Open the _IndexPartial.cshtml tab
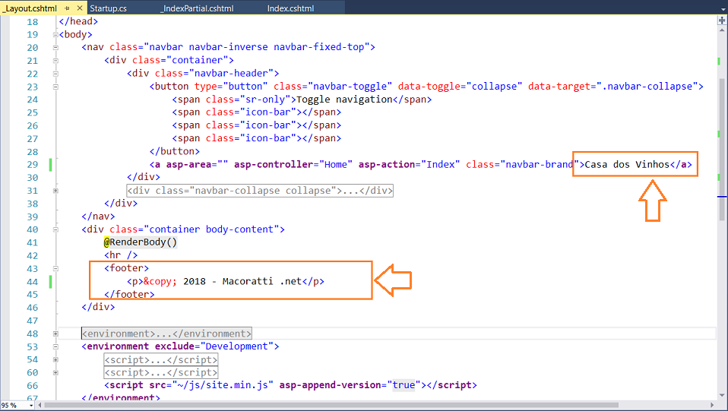This screenshot has height=411, width=728. (197, 8)
